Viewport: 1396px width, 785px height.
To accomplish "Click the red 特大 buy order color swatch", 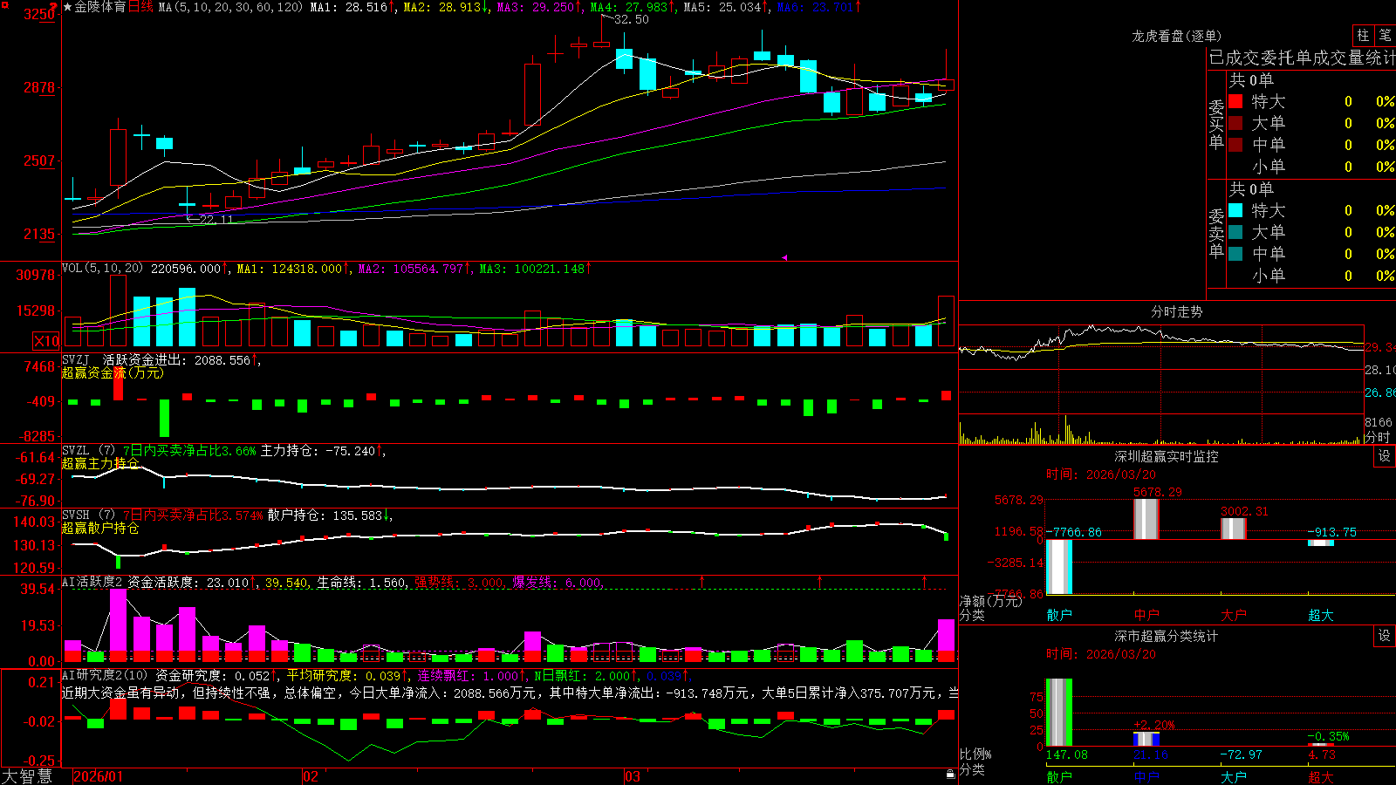I will coord(1235,101).
